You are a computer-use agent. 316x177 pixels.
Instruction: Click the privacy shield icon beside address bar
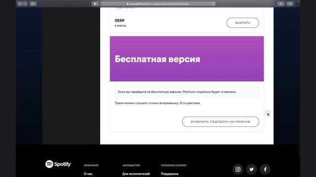coord(95,4)
